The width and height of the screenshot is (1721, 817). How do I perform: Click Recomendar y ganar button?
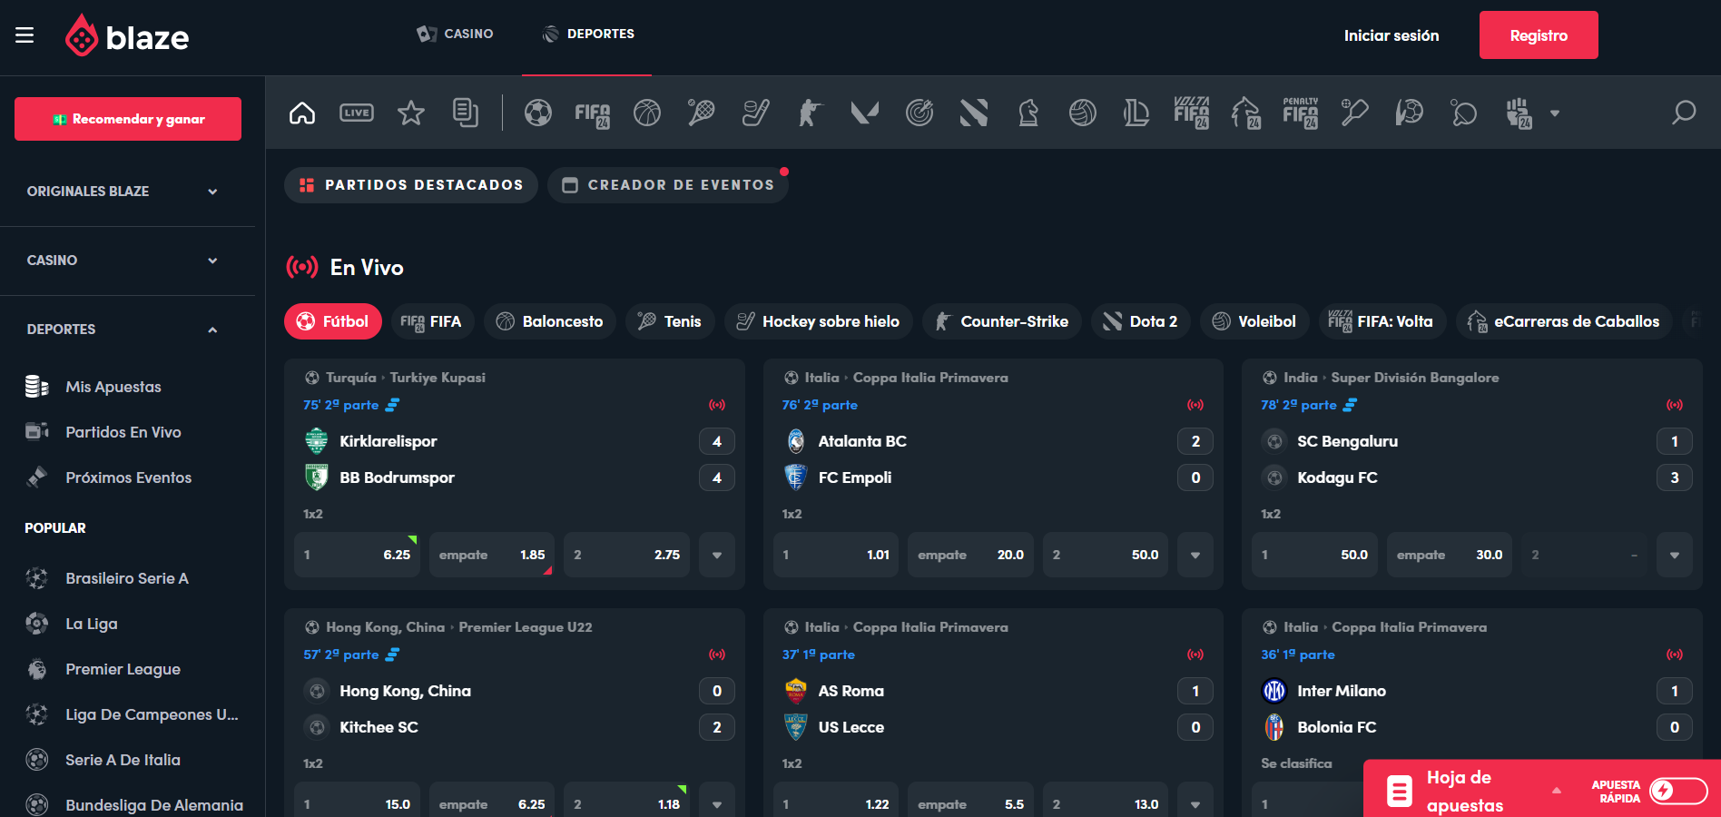128,119
